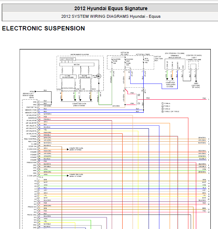Click the 'RELY CONTROL' pin label
Image resolution: width=218 pixels, height=229 pixels.
click(x=30, y=139)
